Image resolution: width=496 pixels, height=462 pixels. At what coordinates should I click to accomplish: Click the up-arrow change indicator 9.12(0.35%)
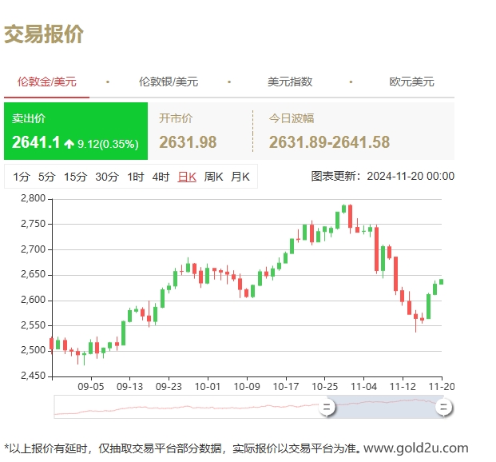tap(101, 144)
